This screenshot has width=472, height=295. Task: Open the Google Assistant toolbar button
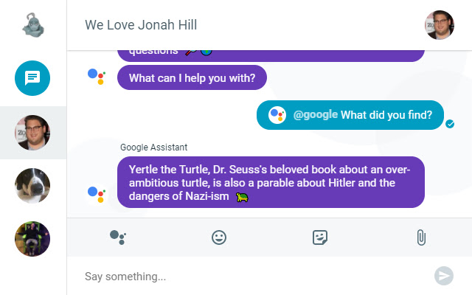click(x=117, y=237)
